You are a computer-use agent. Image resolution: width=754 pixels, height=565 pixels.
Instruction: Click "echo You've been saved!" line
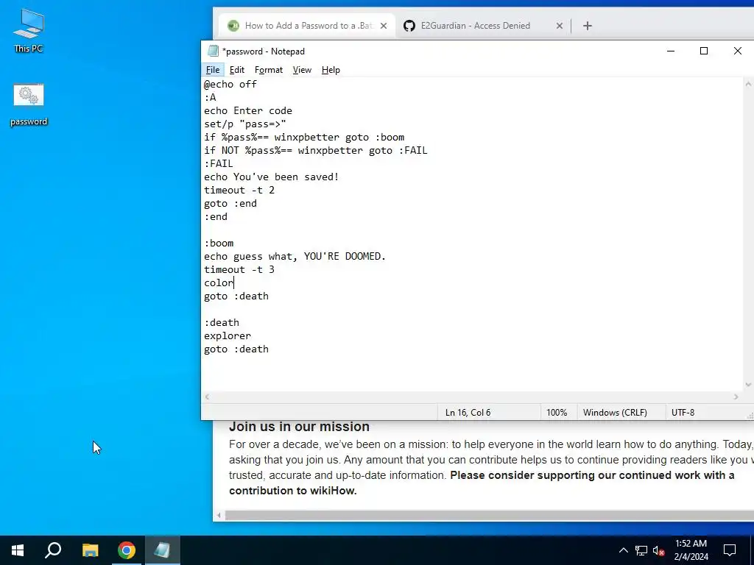[x=271, y=177]
